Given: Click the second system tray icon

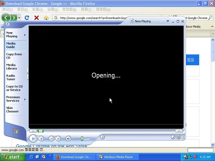Looking at the screenshot, I should (x=190, y=157).
